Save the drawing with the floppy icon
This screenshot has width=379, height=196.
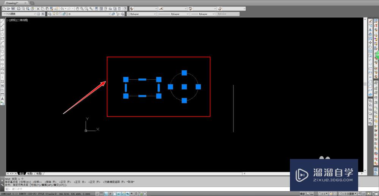tap(13, 9)
